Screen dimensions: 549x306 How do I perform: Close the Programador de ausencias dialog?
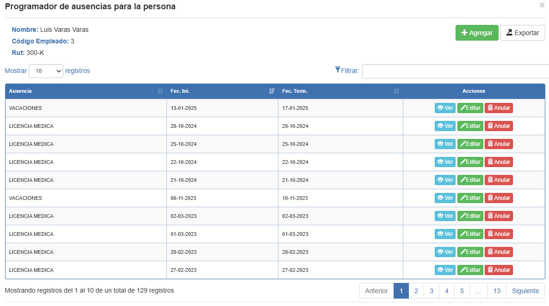pyautogui.click(x=543, y=5)
